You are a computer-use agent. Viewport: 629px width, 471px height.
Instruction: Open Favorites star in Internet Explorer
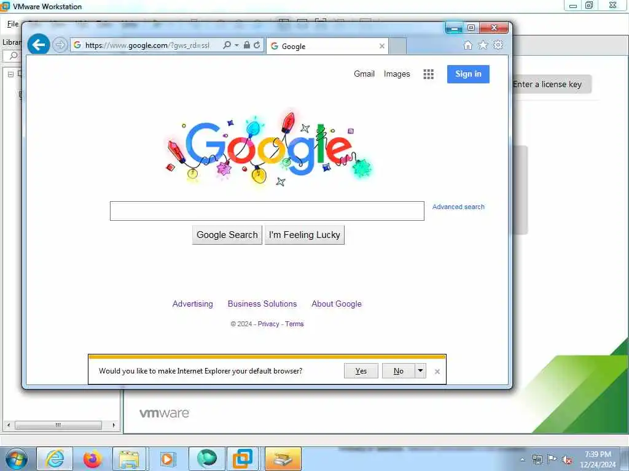point(483,45)
